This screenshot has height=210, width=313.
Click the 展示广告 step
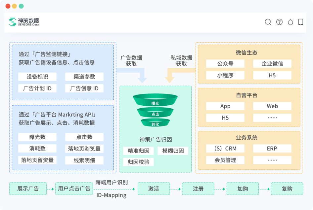pos(28,189)
